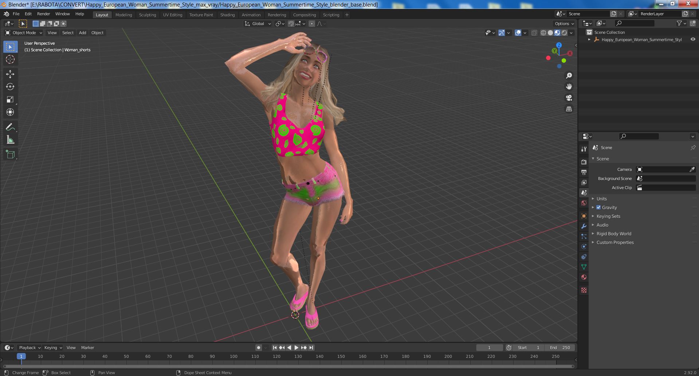699x376 pixels.
Task: Open the Global transform orientation dropdown
Action: coord(258,24)
